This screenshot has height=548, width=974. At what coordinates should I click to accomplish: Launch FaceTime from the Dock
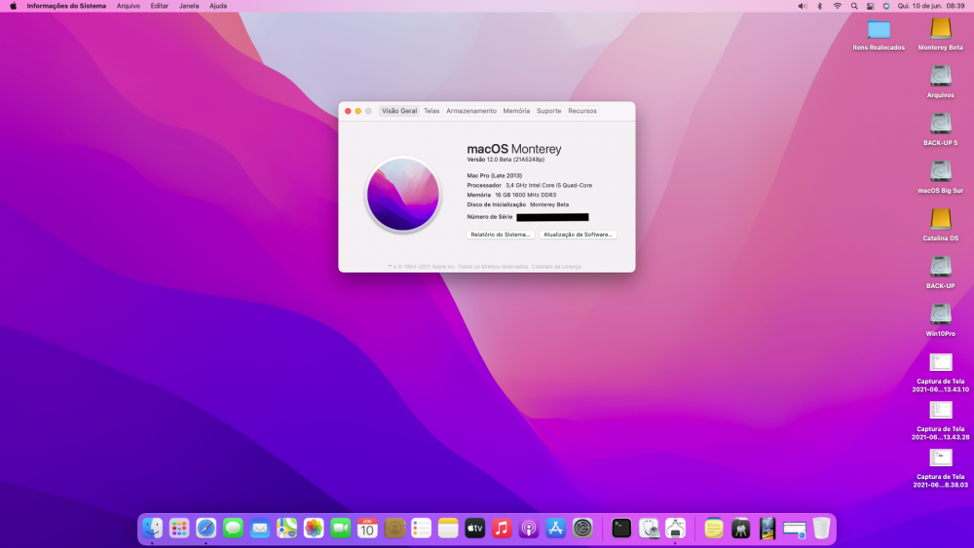(x=340, y=529)
